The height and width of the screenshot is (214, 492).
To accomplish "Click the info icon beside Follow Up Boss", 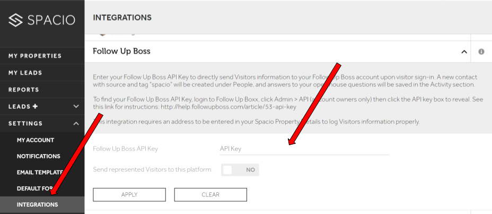I will [481, 52].
